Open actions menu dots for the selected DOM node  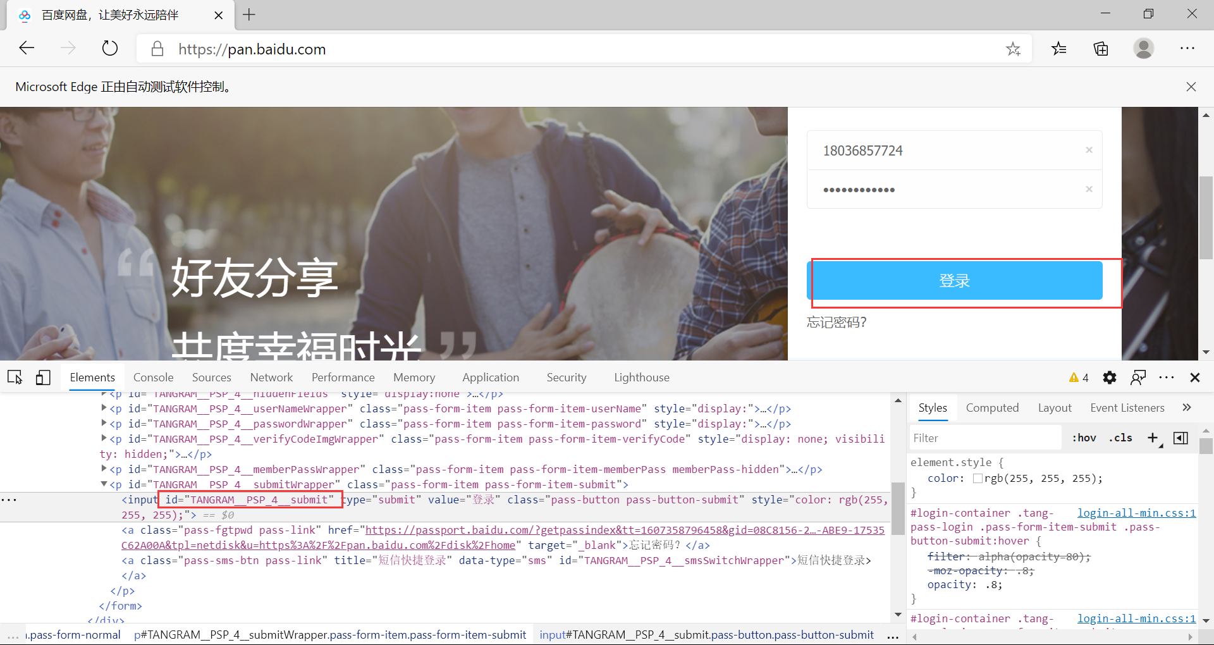pos(9,500)
